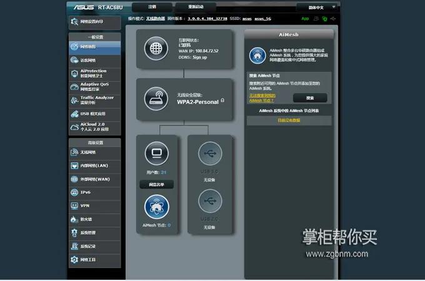Click the WAN IP 100.84.72.52 text
The height and width of the screenshot is (281, 425).
198,51
